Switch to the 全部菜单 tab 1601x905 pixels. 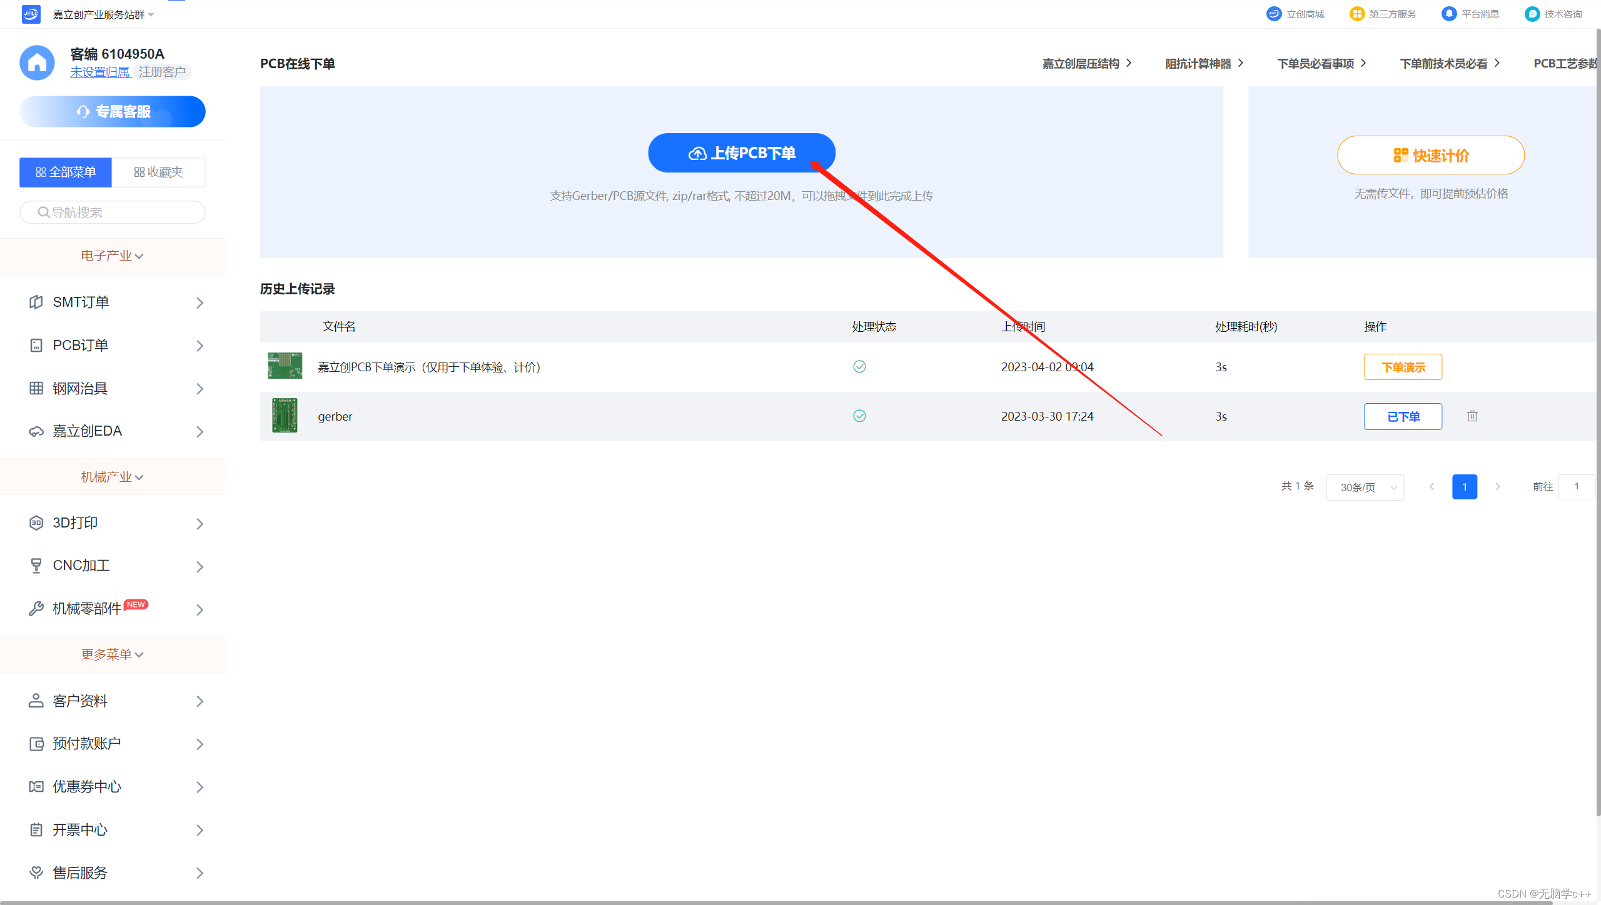click(x=66, y=172)
